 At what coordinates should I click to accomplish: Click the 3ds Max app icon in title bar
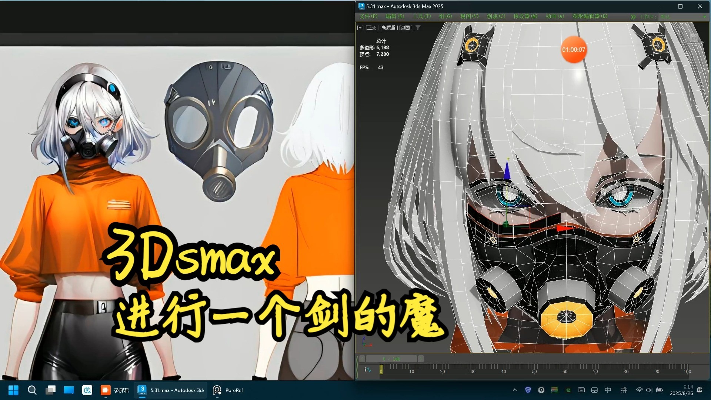tap(361, 6)
